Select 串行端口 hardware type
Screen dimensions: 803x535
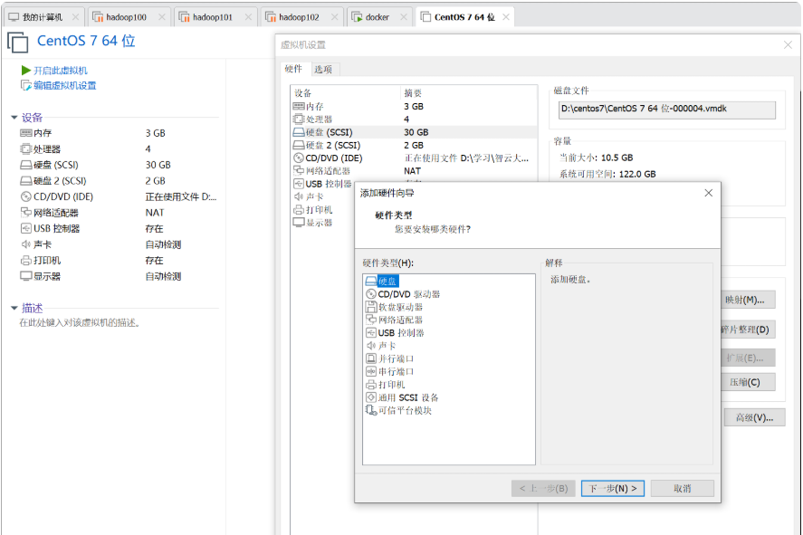(x=396, y=371)
